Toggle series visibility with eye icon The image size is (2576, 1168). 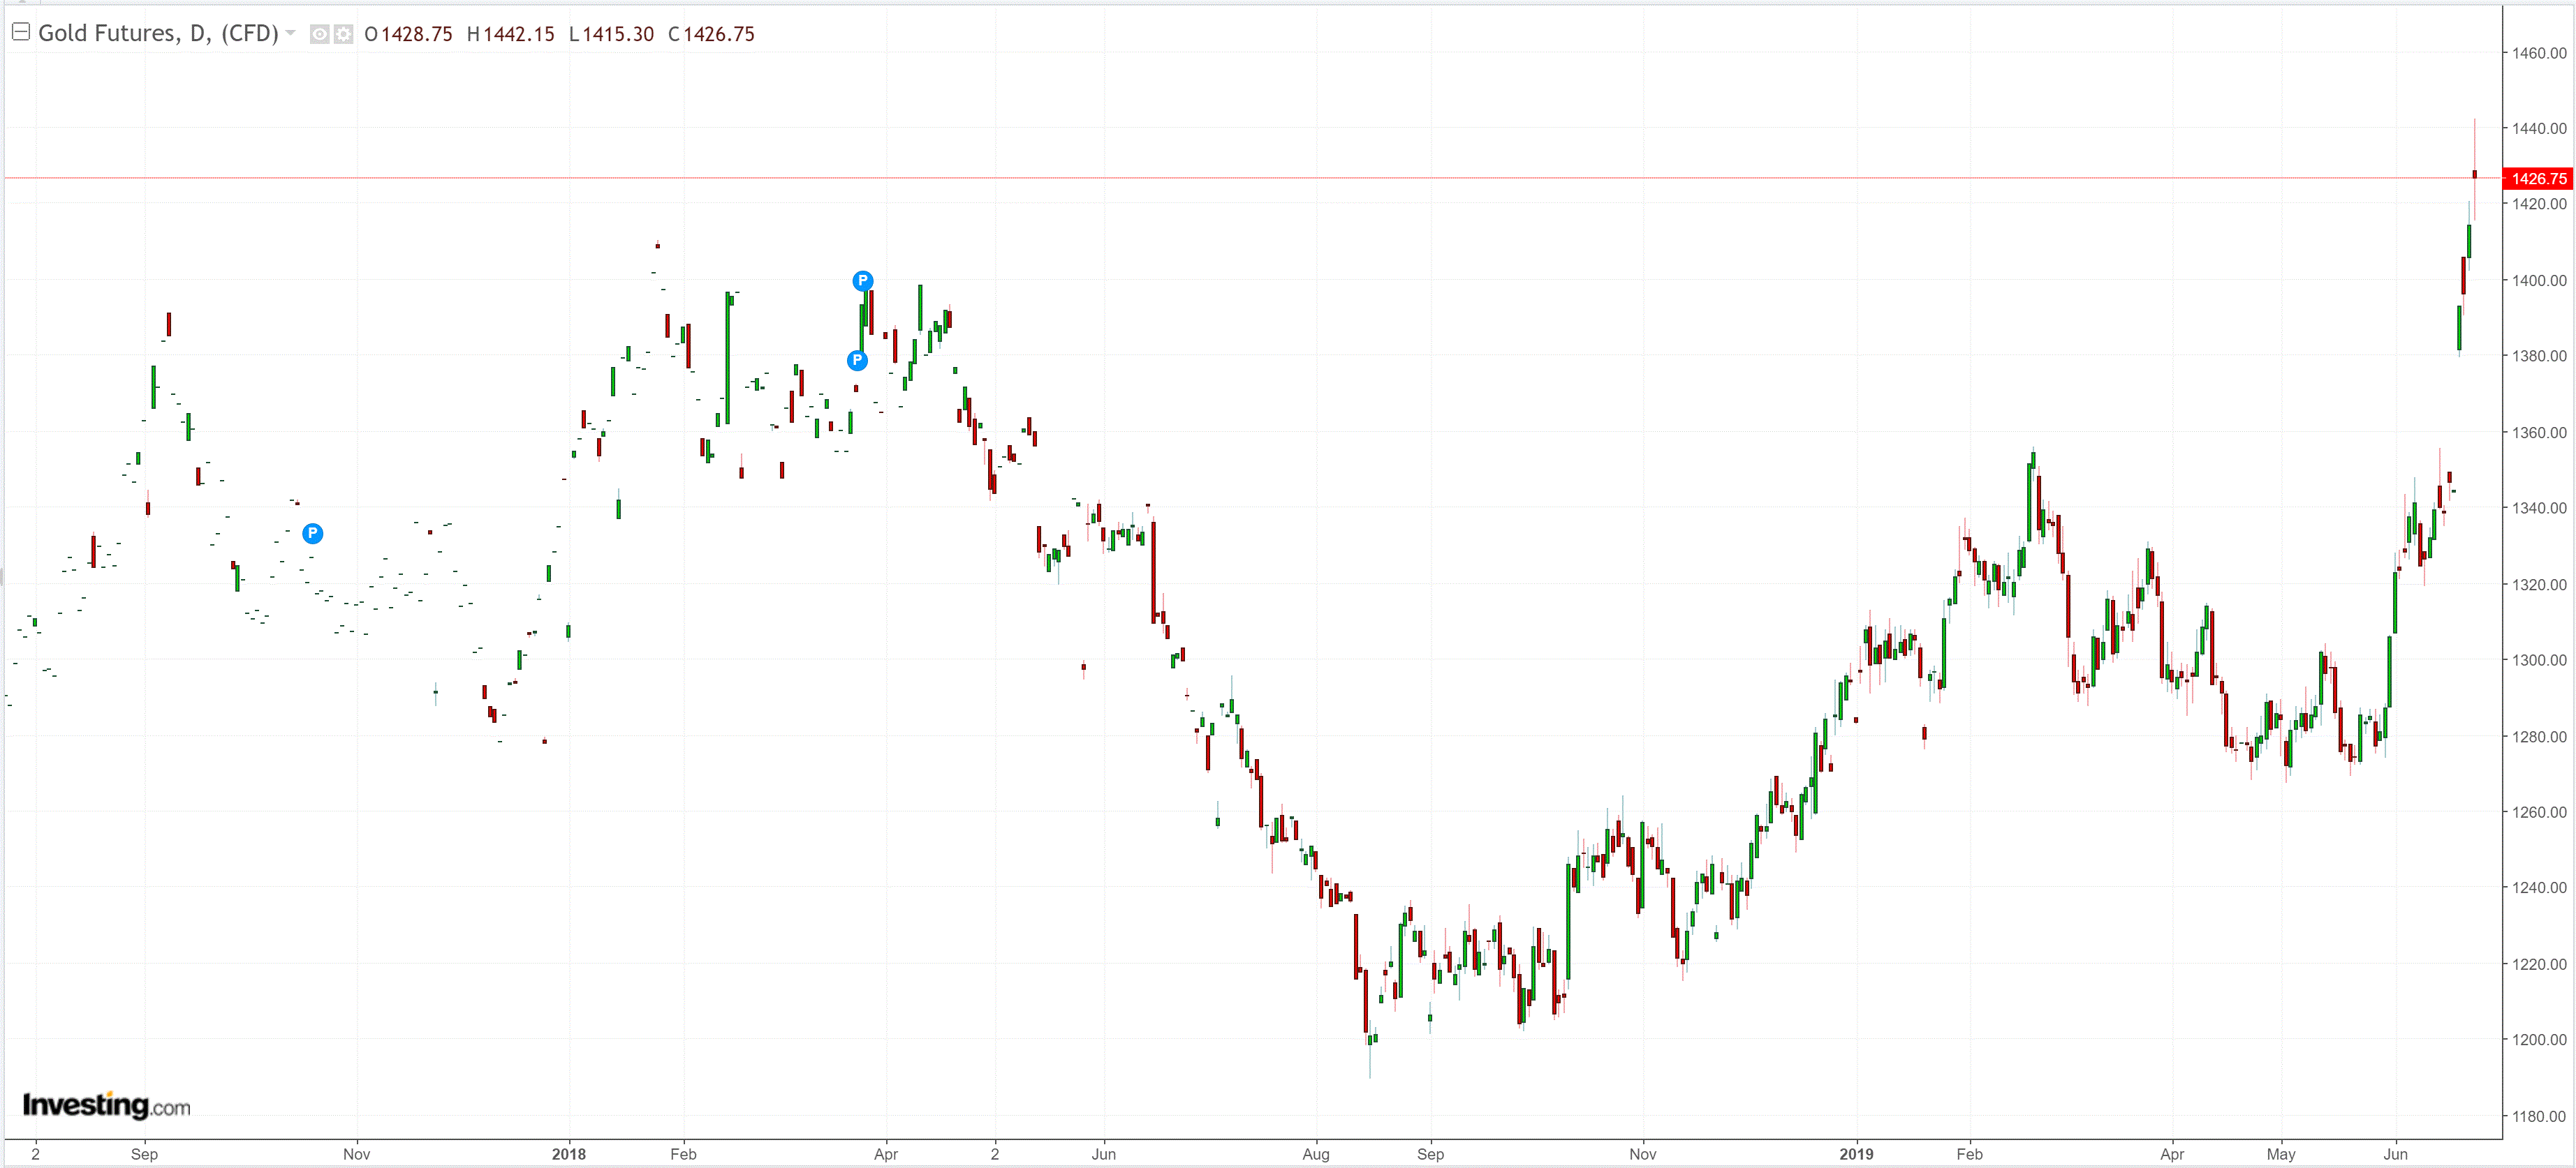coord(319,35)
